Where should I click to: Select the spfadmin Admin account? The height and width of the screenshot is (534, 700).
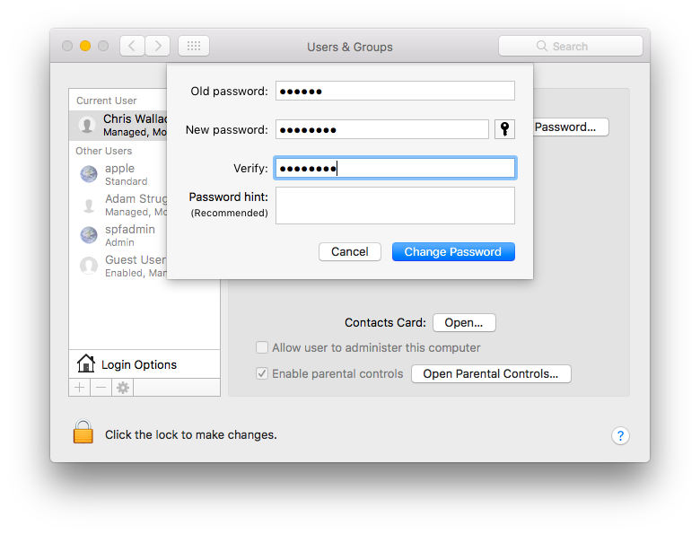click(128, 235)
